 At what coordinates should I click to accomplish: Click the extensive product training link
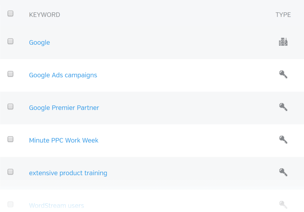[x=68, y=173]
